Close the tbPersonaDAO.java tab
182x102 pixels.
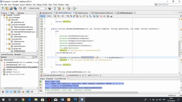coord(73,13)
